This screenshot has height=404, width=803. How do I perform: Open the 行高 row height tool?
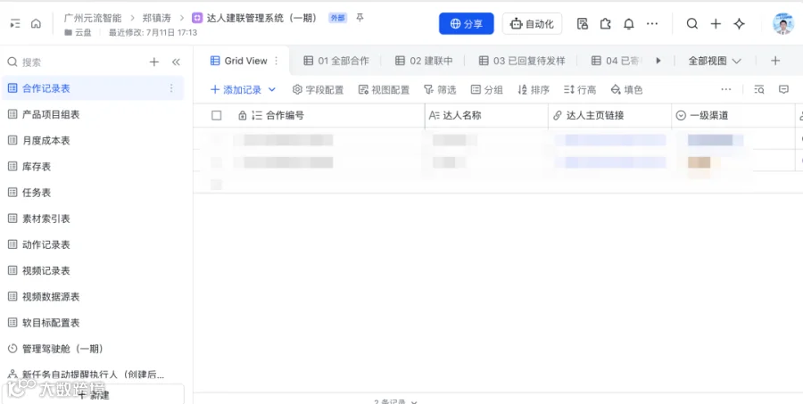580,89
